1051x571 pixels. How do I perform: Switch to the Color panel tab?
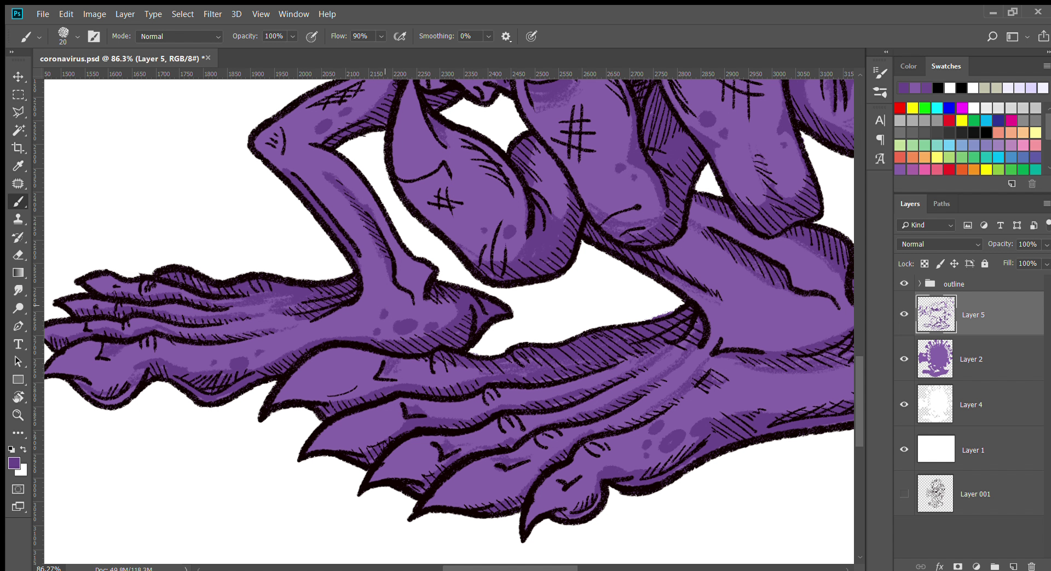908,66
